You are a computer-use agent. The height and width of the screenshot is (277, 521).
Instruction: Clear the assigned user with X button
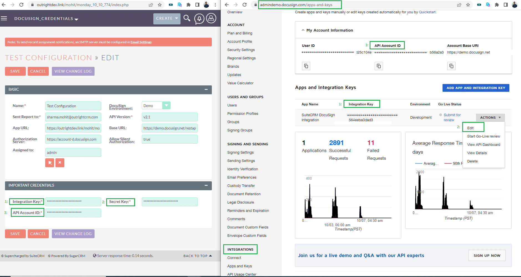pos(60,163)
